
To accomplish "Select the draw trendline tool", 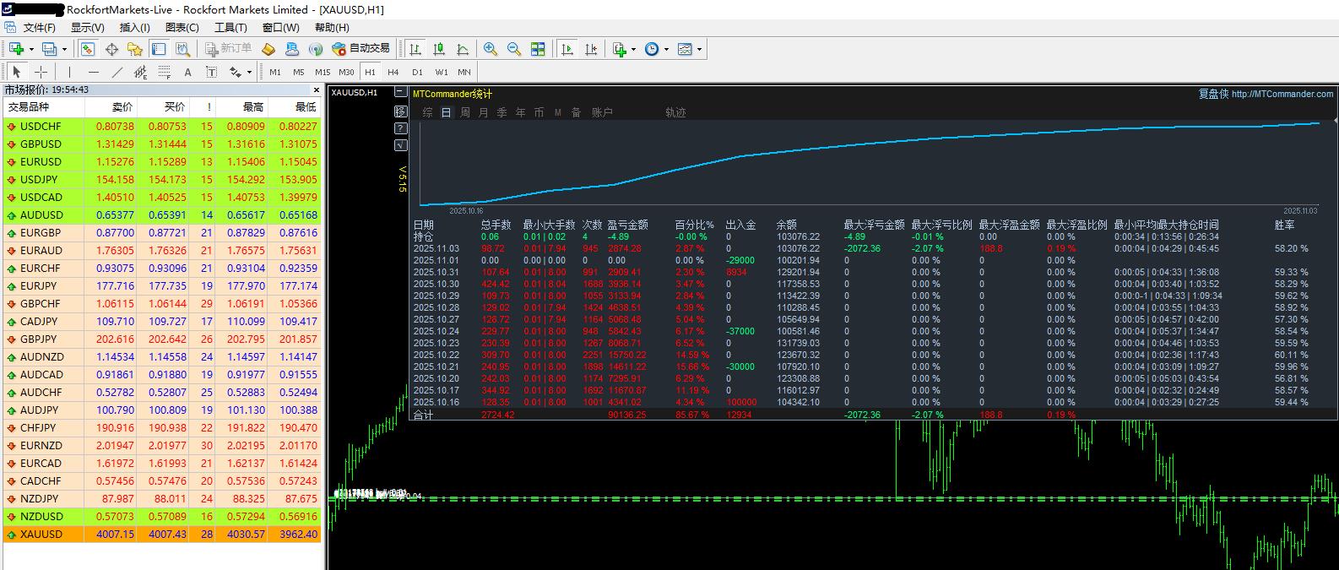I will [x=117, y=72].
